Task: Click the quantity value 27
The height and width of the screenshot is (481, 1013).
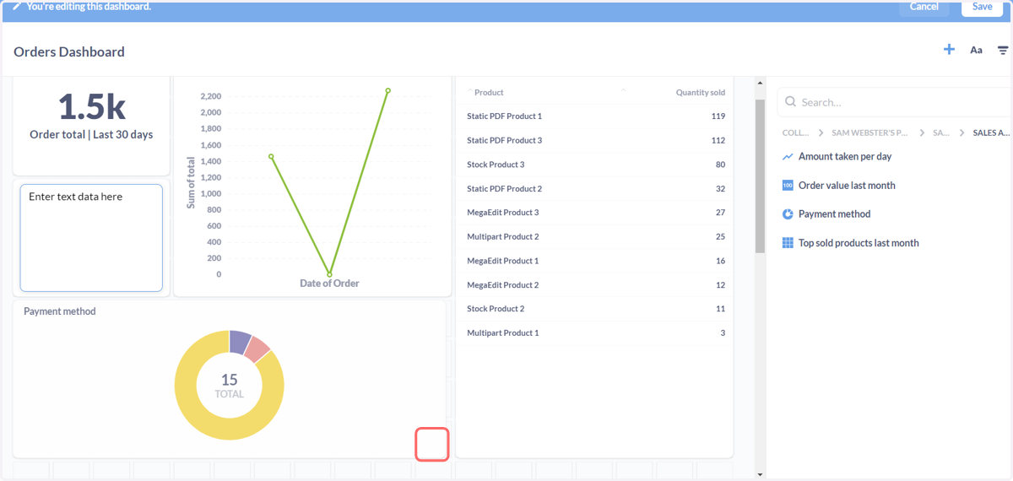Action: pyautogui.click(x=721, y=213)
